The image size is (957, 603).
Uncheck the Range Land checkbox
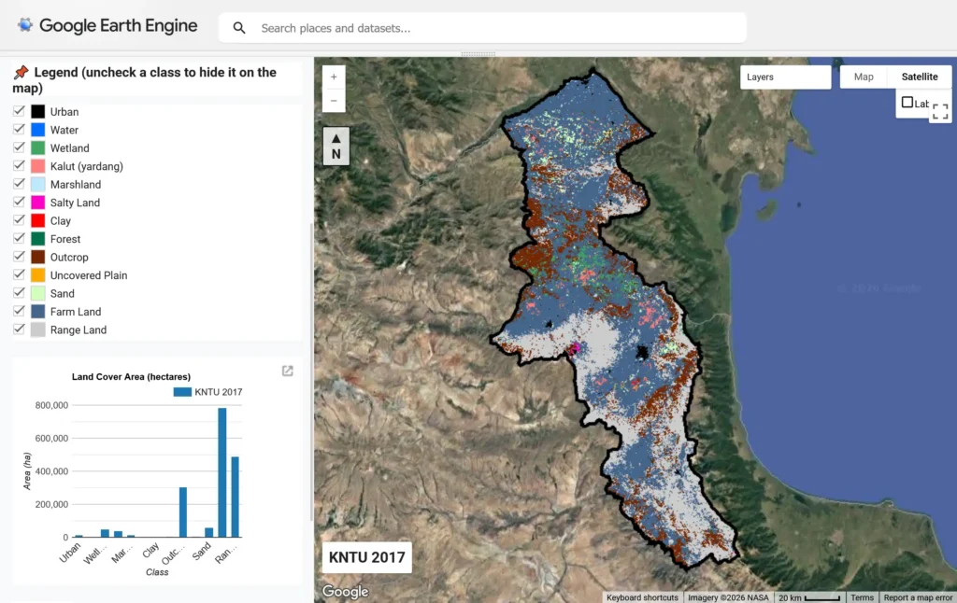19,330
